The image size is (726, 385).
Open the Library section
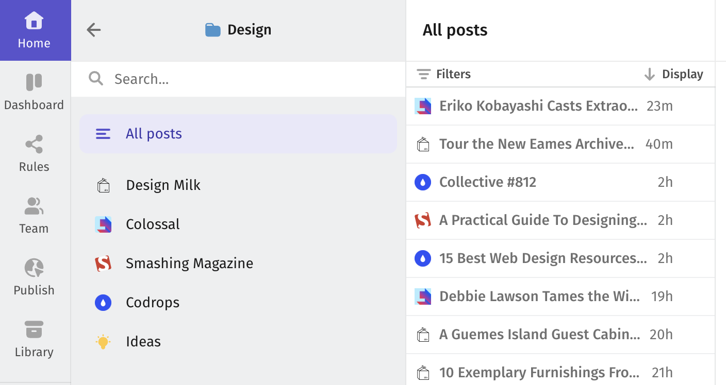click(x=34, y=337)
